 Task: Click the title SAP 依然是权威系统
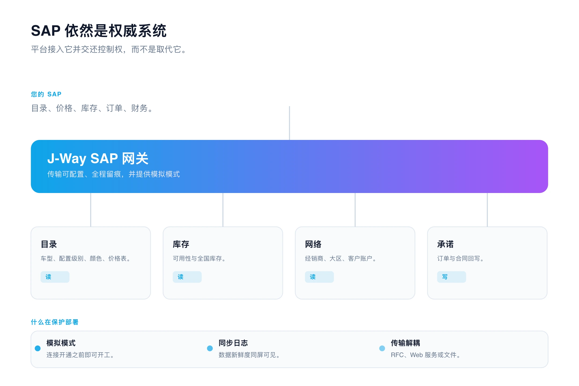coord(99,31)
